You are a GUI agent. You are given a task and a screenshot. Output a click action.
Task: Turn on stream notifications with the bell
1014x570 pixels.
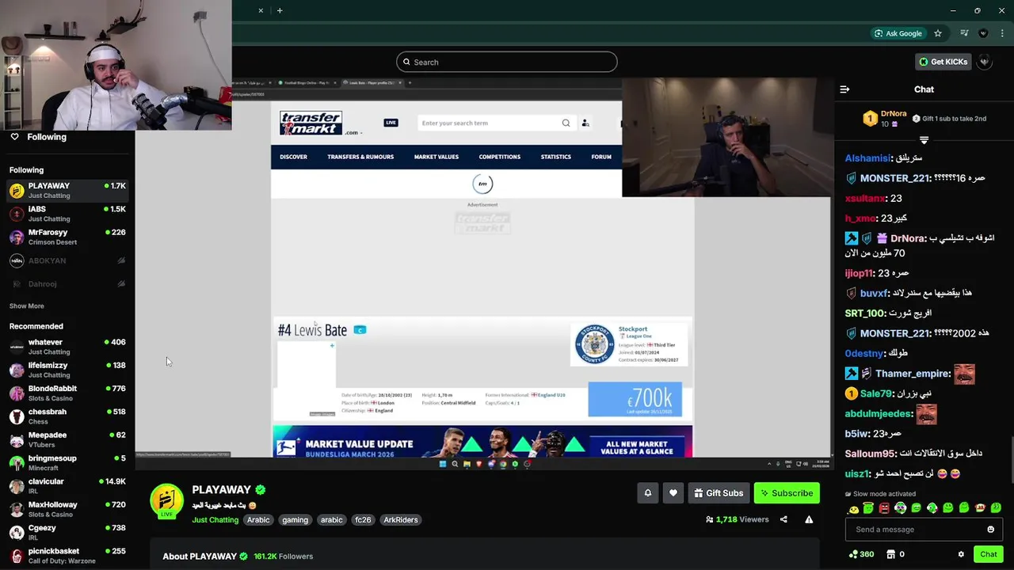pyautogui.click(x=647, y=493)
